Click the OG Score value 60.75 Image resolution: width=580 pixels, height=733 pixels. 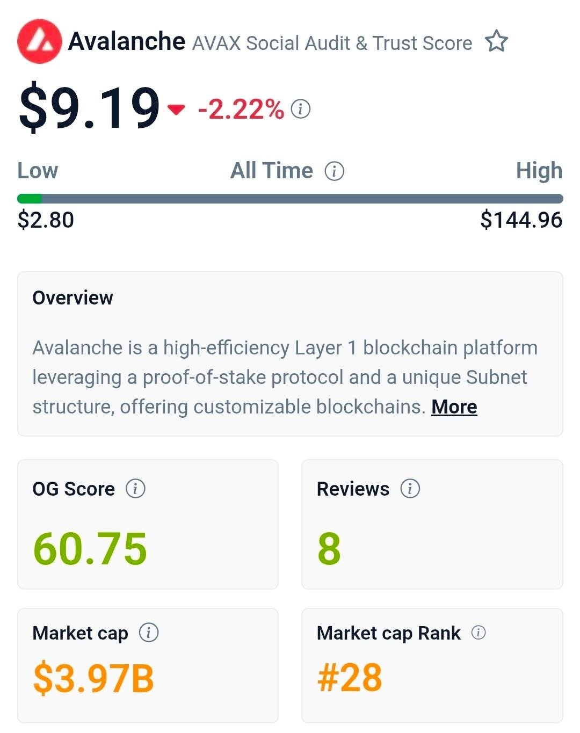pos(90,548)
